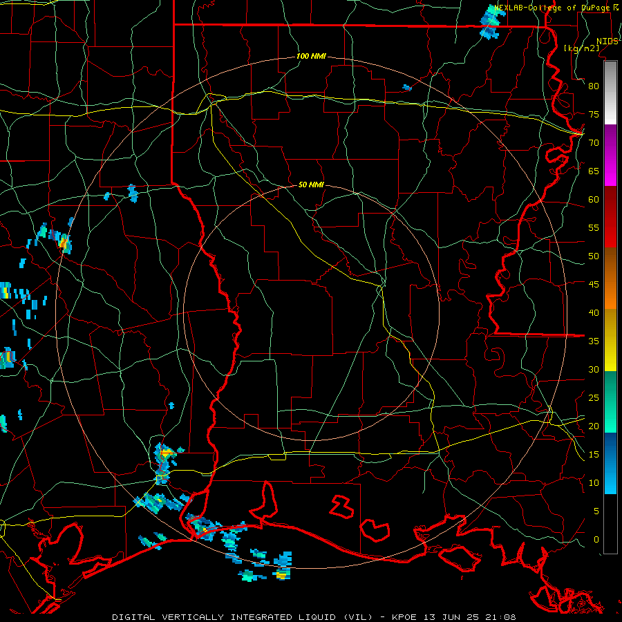Pick the red segment of the color bar
622x622 pixels.
(x=610, y=218)
